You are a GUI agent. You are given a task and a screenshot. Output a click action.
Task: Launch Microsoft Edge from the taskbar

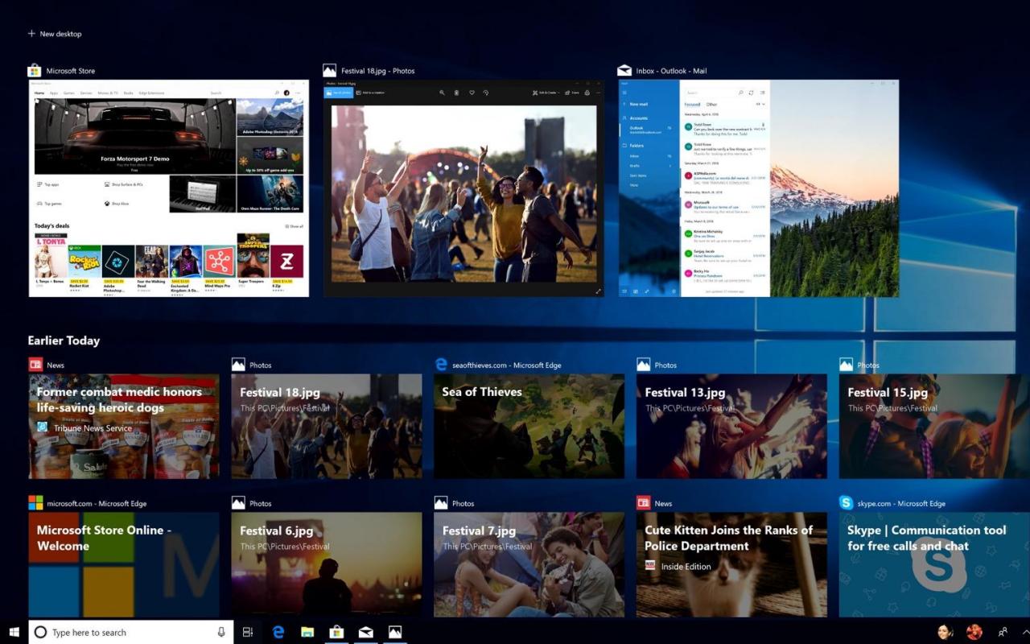coord(278,632)
